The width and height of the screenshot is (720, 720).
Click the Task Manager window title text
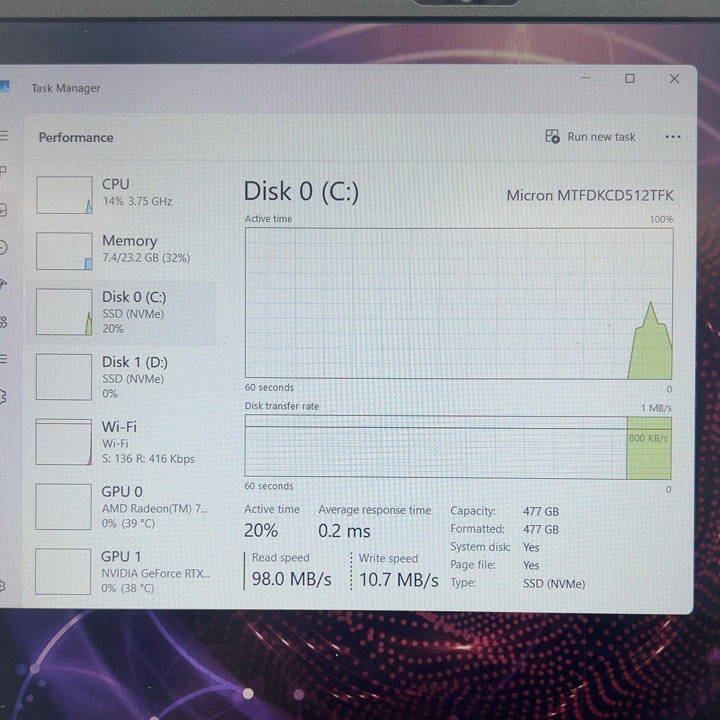tap(66, 88)
